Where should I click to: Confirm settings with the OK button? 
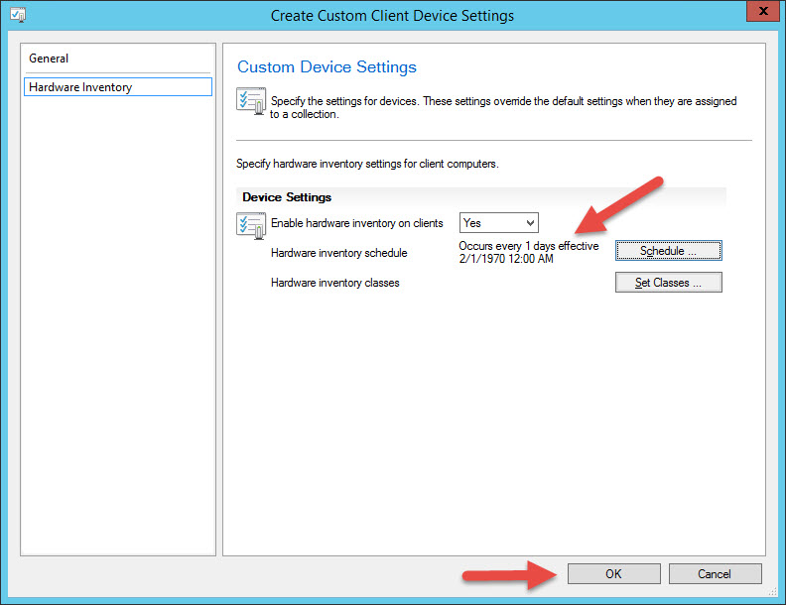pos(613,573)
